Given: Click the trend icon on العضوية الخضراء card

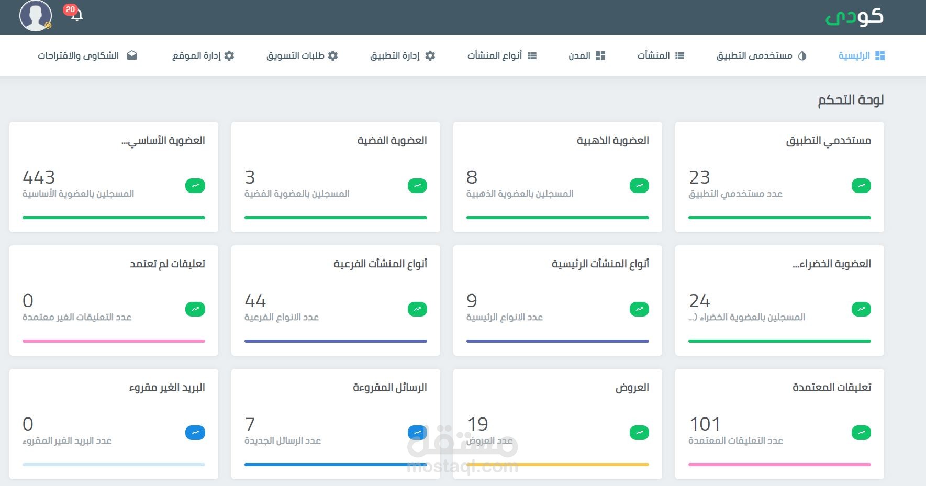Looking at the screenshot, I should tap(861, 309).
